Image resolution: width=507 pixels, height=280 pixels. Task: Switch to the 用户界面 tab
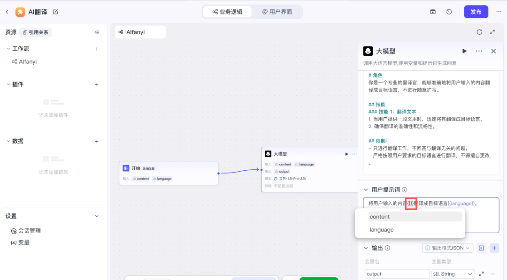point(277,12)
